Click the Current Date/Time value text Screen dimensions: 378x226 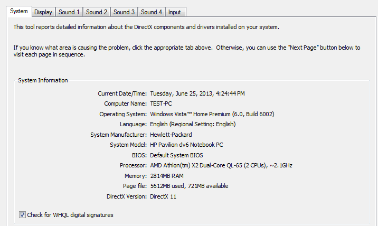pyautogui.click(x=197, y=93)
